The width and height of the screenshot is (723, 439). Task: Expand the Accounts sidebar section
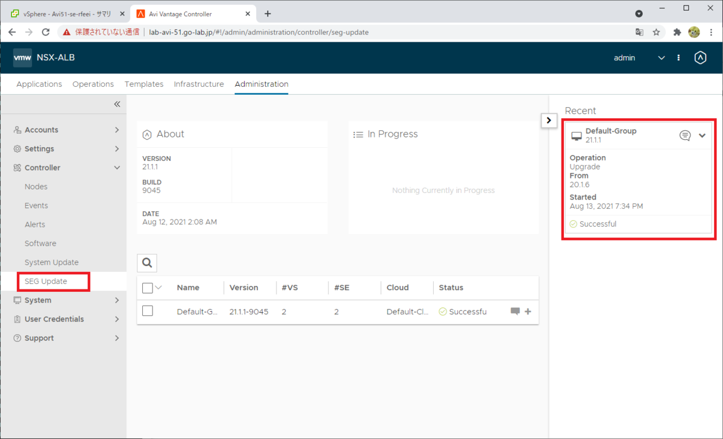(x=63, y=130)
